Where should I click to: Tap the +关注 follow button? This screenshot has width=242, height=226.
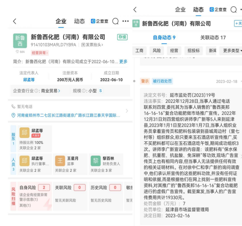click(238, 24)
